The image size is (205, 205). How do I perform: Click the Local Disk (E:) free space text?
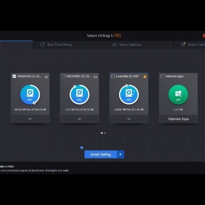(129, 109)
